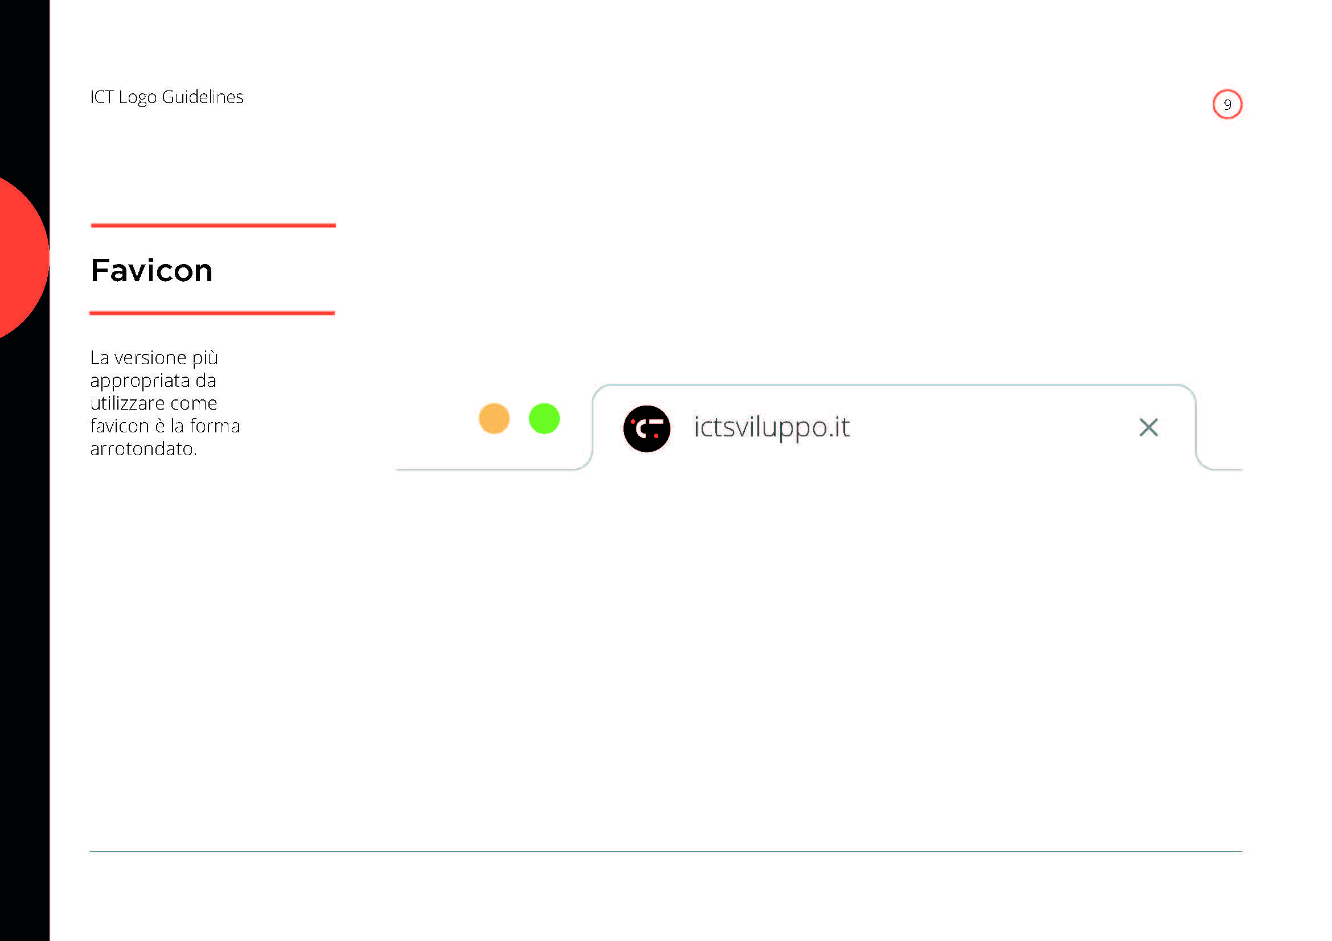Image resolution: width=1332 pixels, height=941 pixels.
Task: Click the text line utilizzare come
Action: (154, 403)
